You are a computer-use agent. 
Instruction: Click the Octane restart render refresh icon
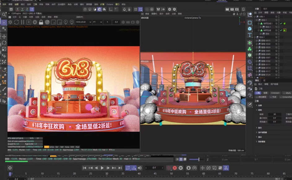[16, 22]
